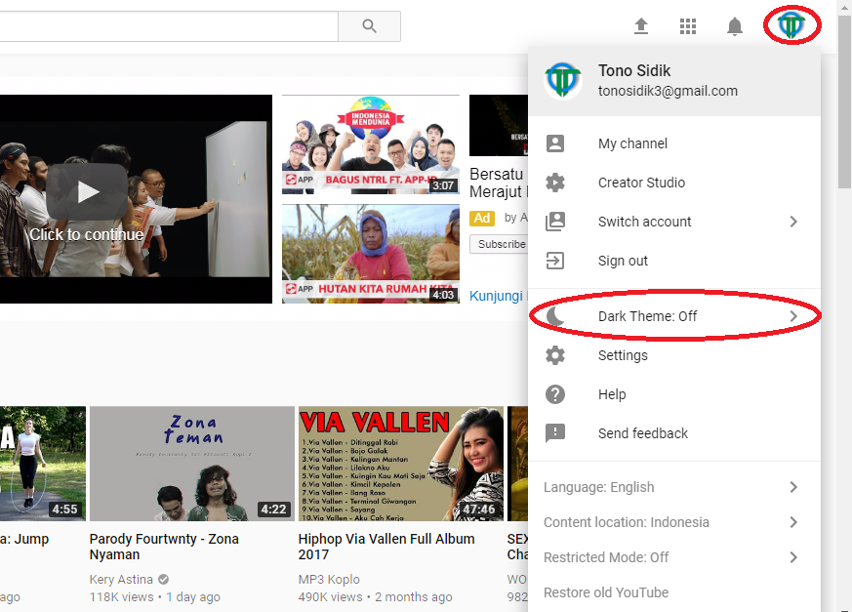
Task: Open the Kery Astina channel link
Action: click(121, 580)
